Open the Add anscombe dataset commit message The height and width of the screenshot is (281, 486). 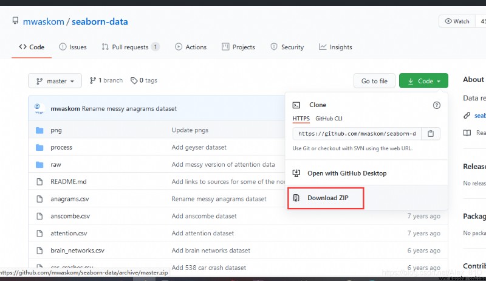204,216
